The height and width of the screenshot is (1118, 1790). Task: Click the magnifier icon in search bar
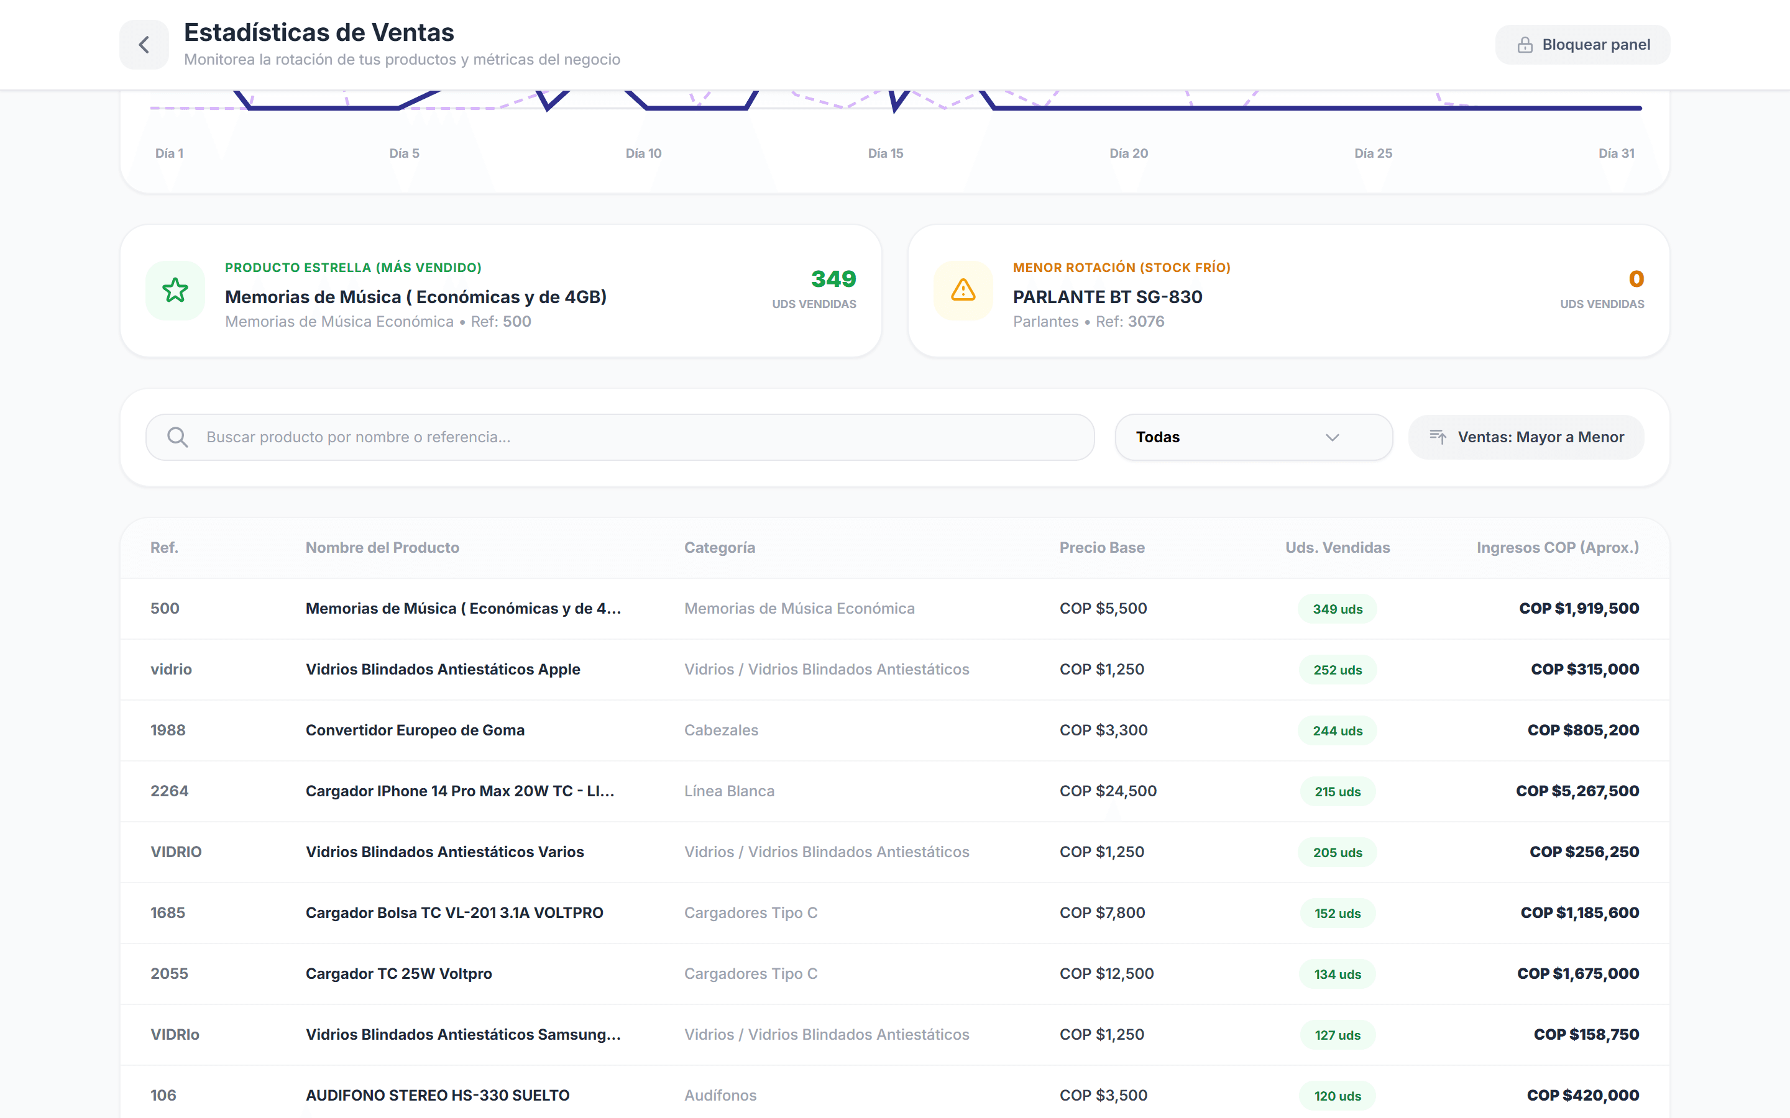tap(178, 437)
